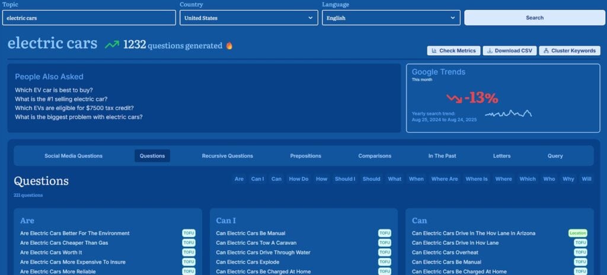Jump to the How Do filter link
This screenshot has height=275, width=607.
(299, 179)
